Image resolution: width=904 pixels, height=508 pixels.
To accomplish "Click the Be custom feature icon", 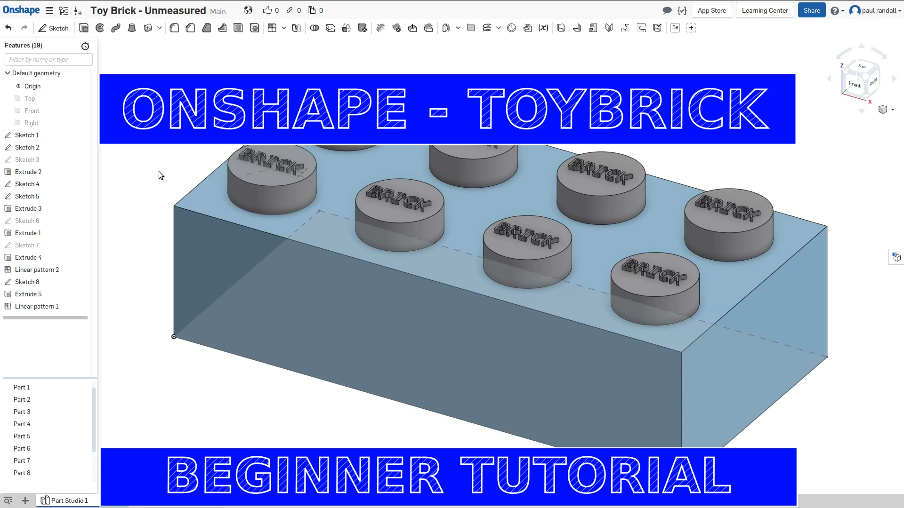I will (675, 28).
